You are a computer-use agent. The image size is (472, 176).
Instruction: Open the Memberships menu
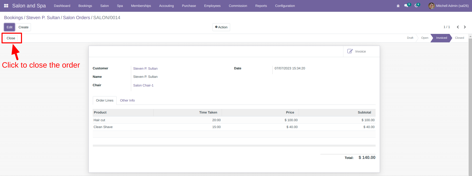(x=141, y=6)
